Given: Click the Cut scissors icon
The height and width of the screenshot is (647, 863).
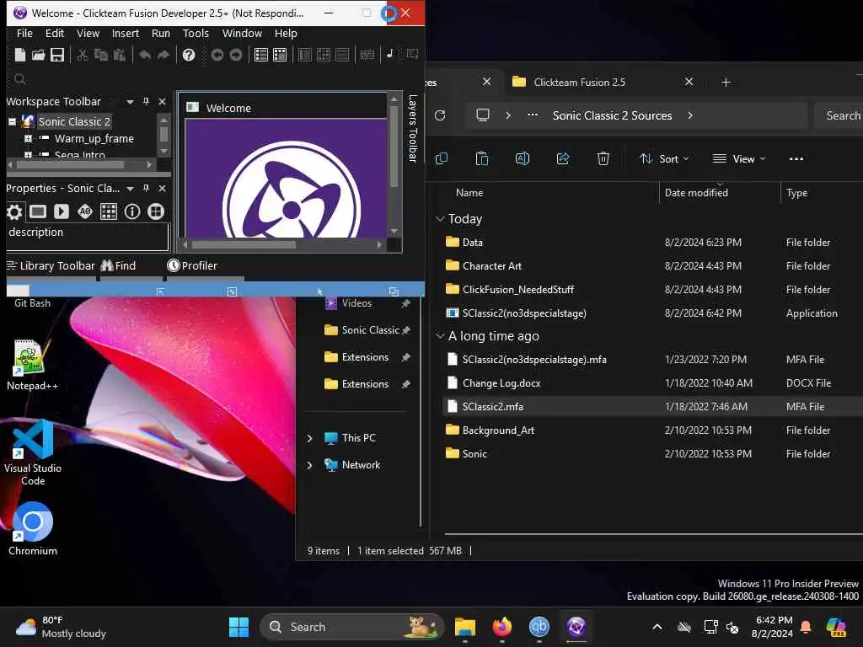Looking at the screenshot, I should 83,55.
